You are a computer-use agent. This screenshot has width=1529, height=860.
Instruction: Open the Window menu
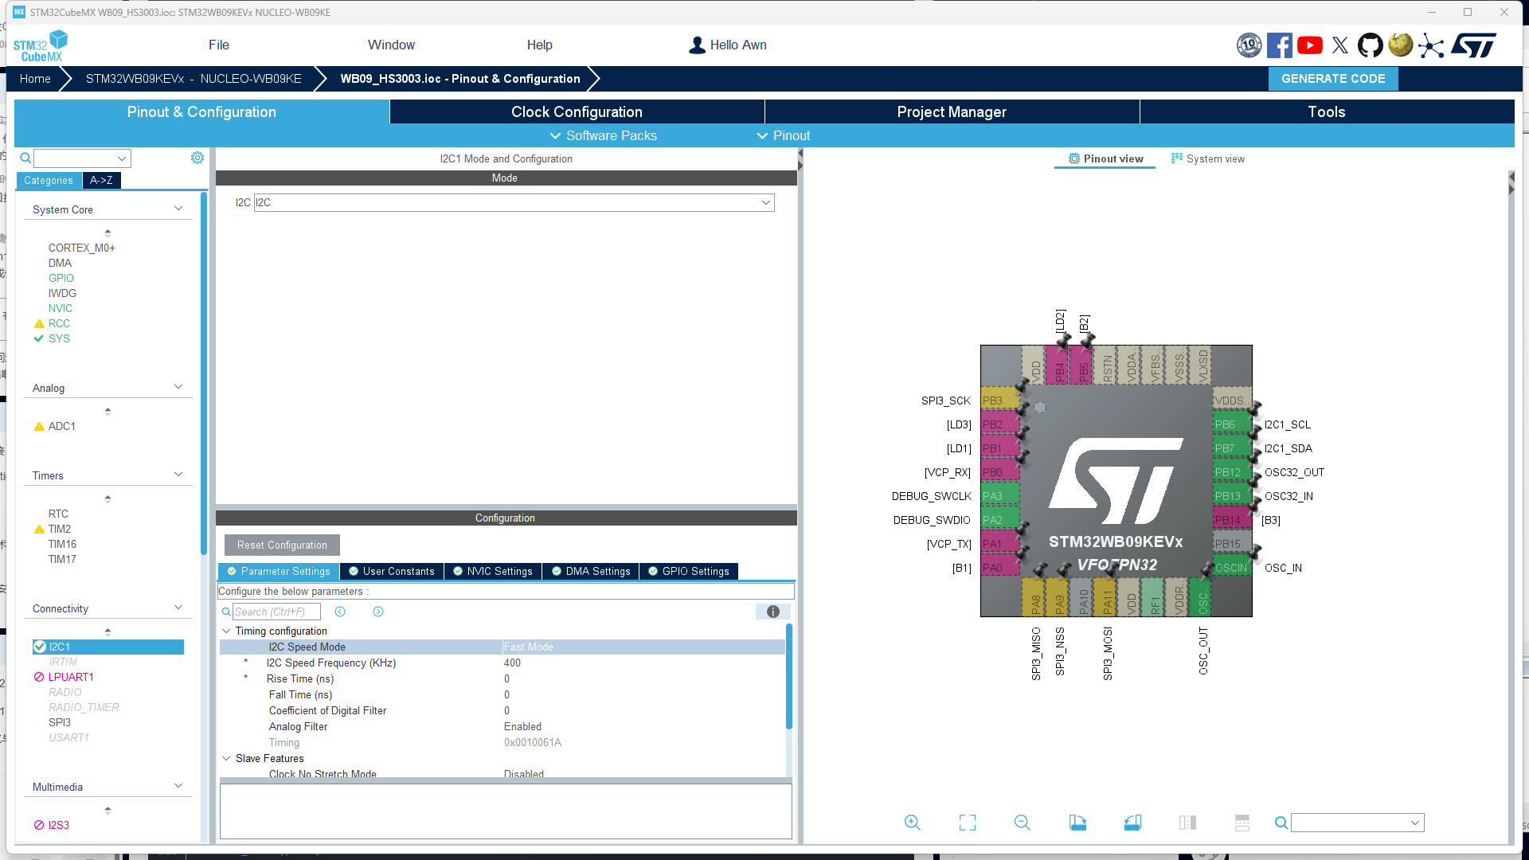pos(391,45)
